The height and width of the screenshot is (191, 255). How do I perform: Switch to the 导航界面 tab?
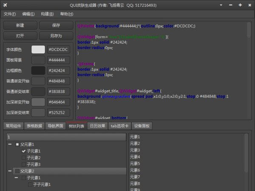point(55,126)
